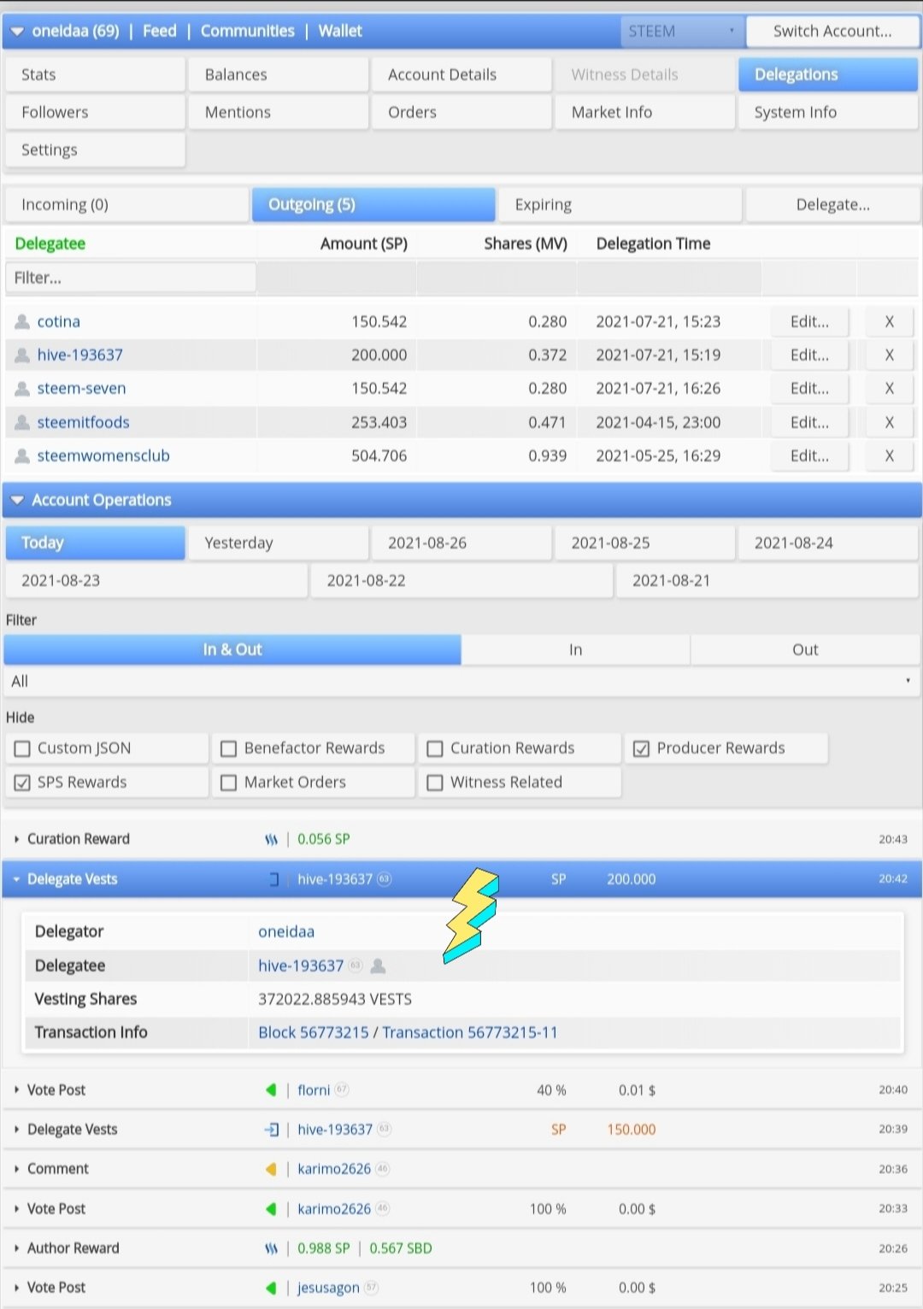Image resolution: width=923 pixels, height=1309 pixels.
Task: Collapse the highlighted Delegate Vests row
Action: pos(16,879)
